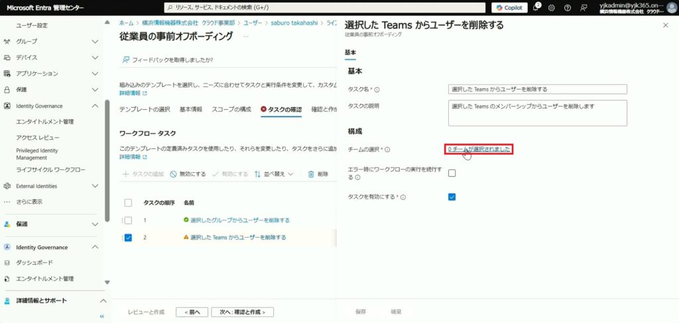The height and width of the screenshot is (323, 679).
Task: Expand the デバイス section chevron
Action: coord(95,58)
